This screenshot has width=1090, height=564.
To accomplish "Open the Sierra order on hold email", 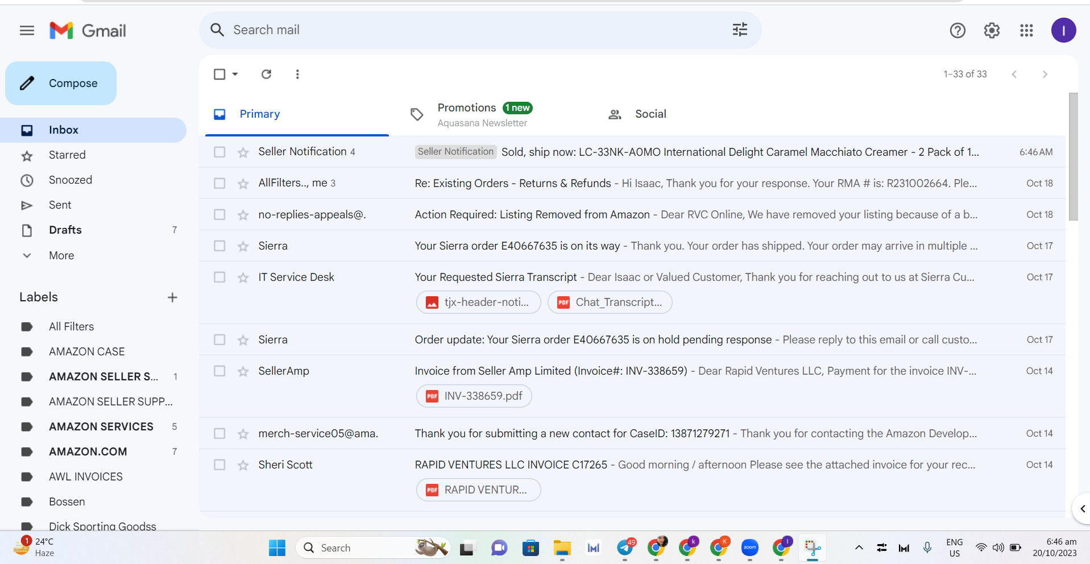I will point(632,339).
